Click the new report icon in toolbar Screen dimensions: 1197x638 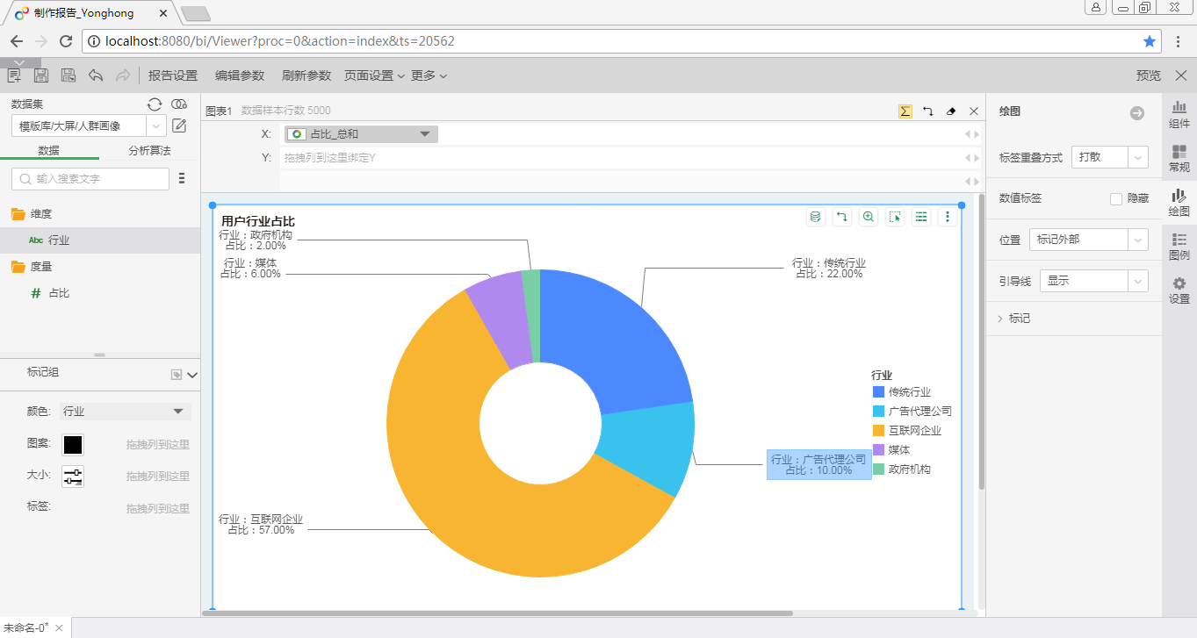coord(14,75)
